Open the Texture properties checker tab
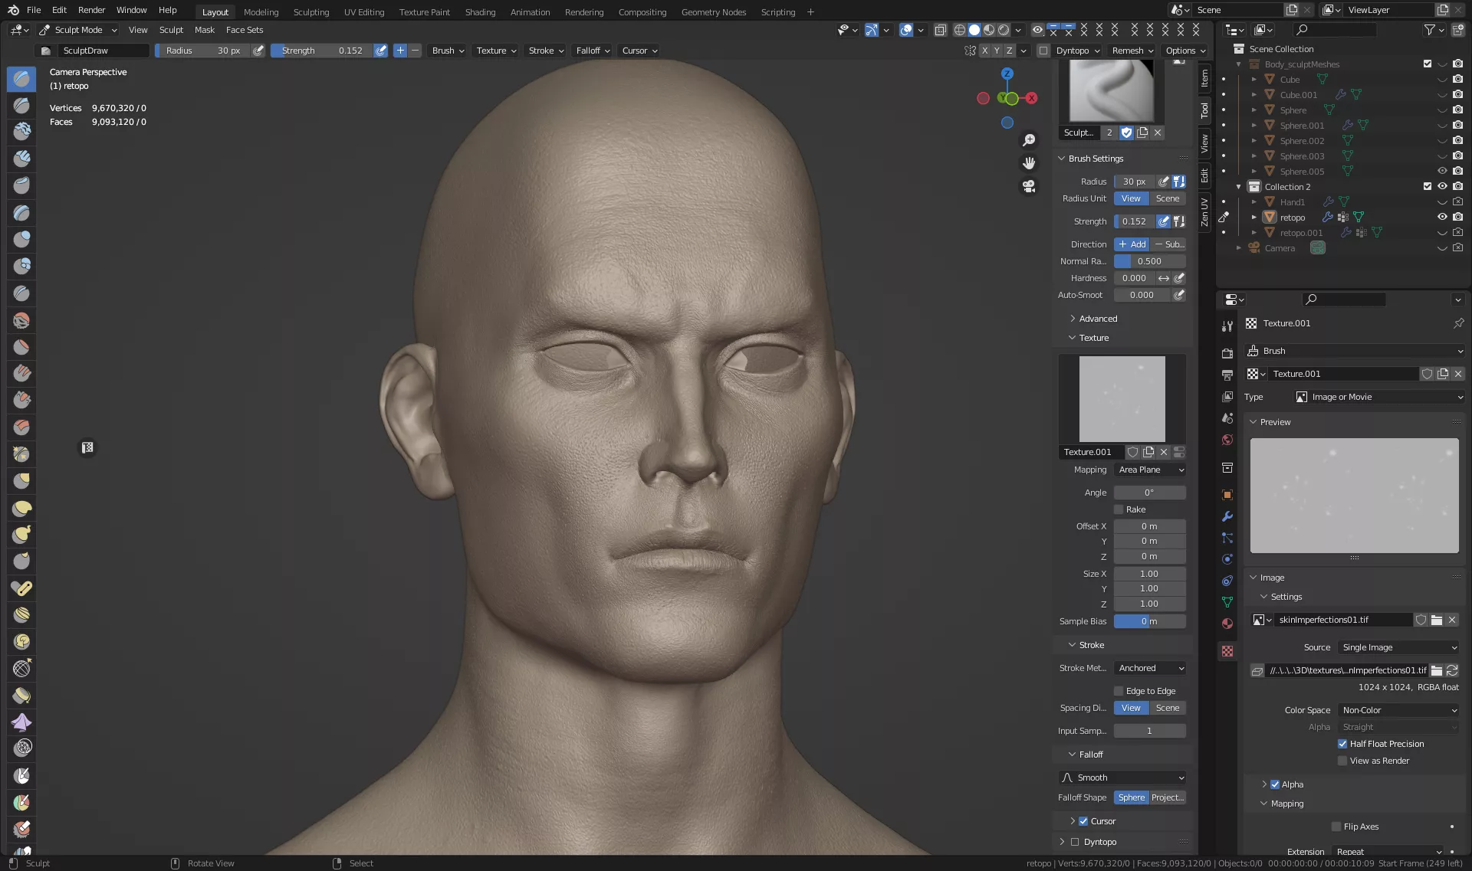This screenshot has height=871, width=1472. point(1227,651)
